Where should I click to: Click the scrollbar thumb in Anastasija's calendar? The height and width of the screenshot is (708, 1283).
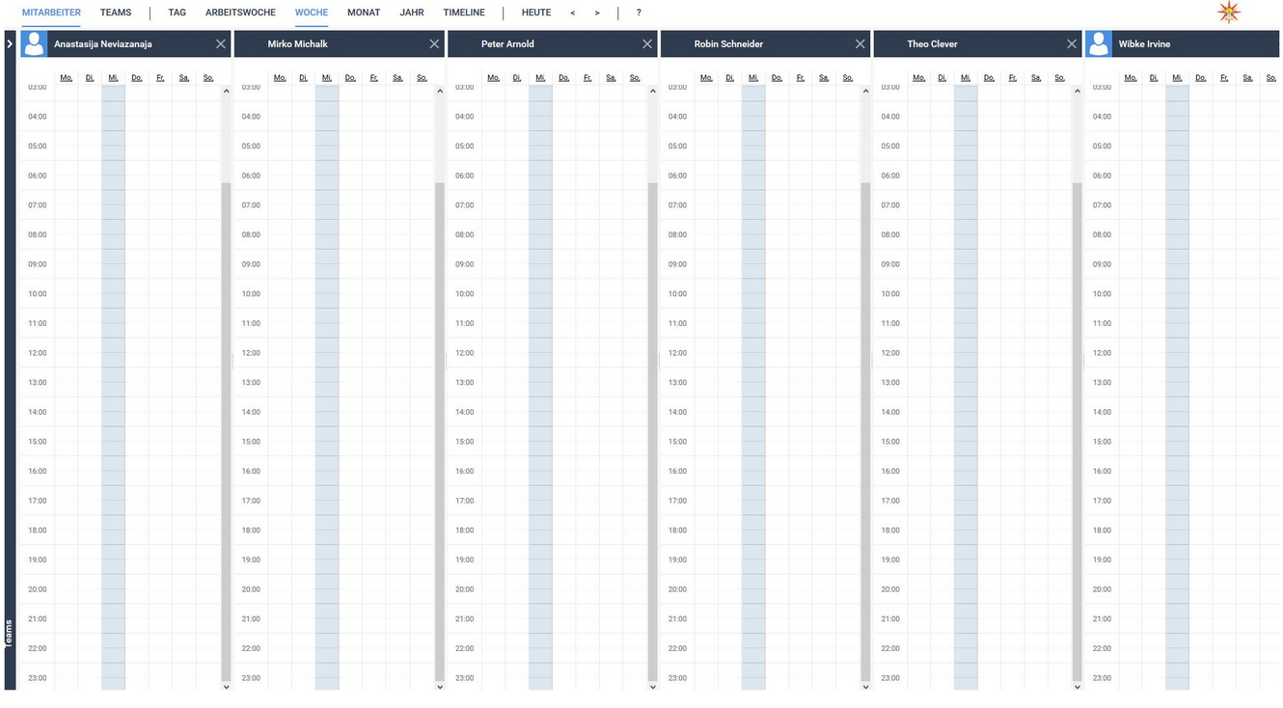coord(227,431)
